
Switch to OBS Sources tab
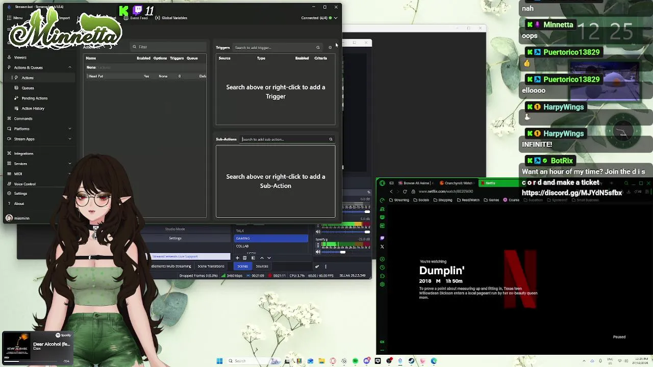(262, 266)
